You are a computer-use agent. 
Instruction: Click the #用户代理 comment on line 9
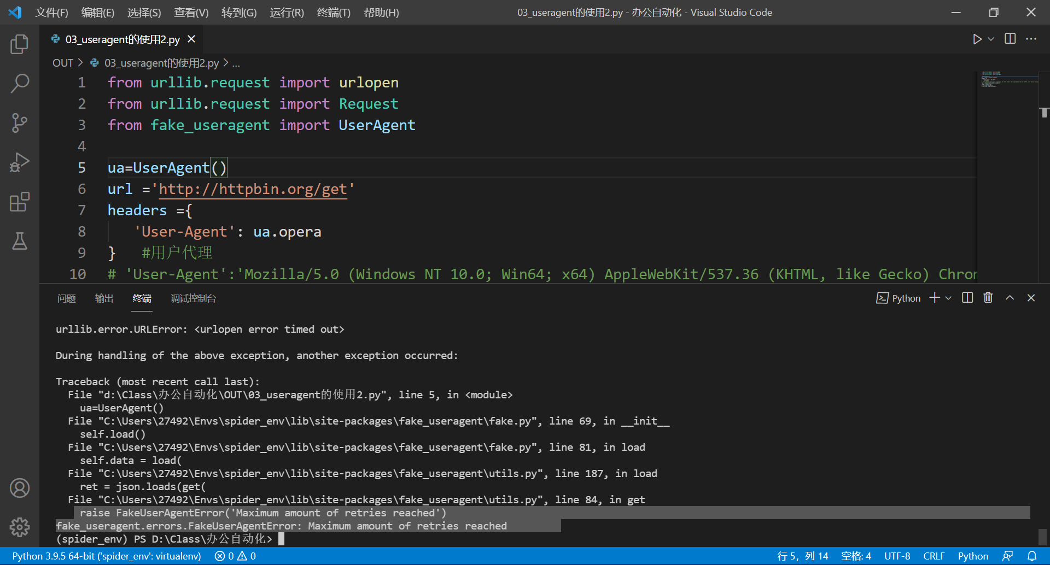[177, 253]
